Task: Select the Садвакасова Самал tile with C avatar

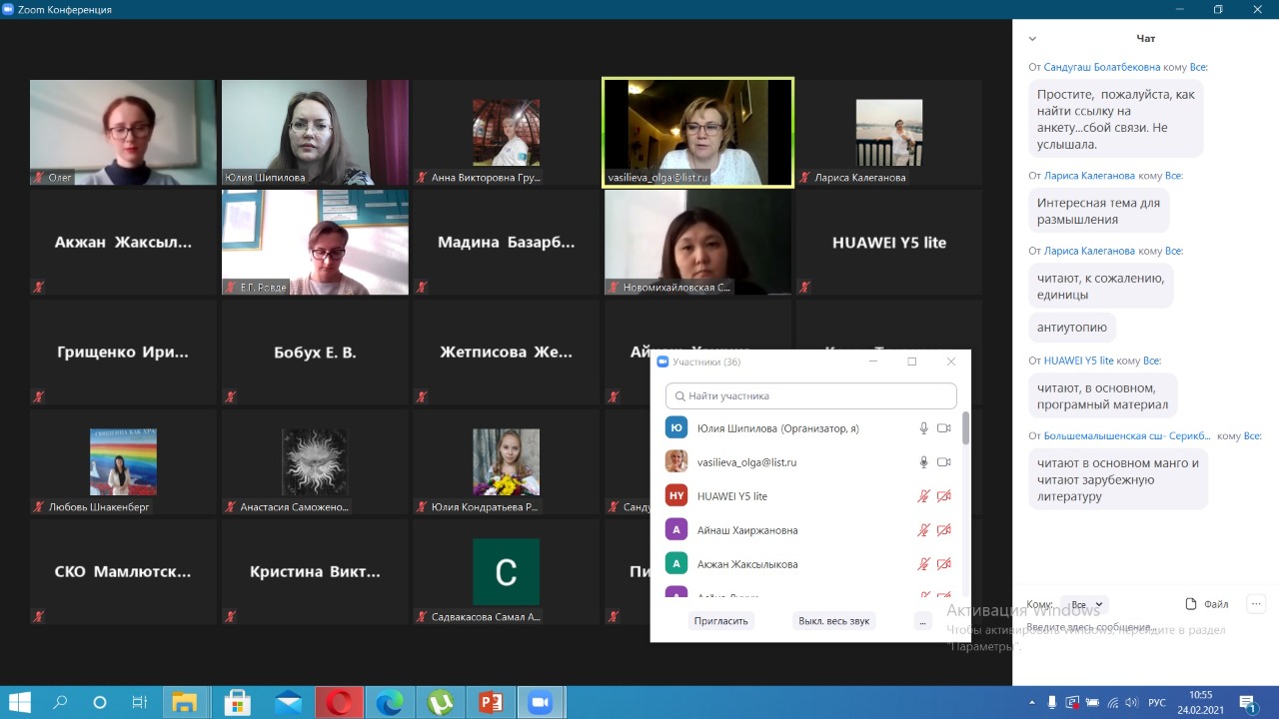Action: (507, 571)
